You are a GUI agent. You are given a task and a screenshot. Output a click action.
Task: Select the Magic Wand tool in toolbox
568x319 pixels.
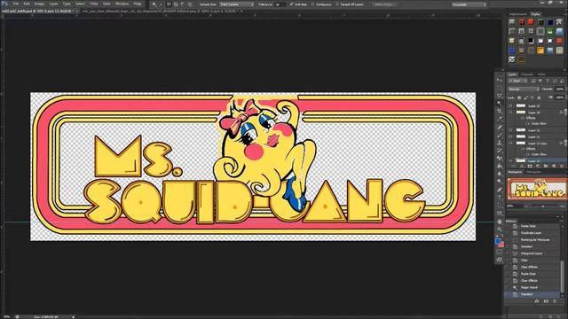pos(500,104)
